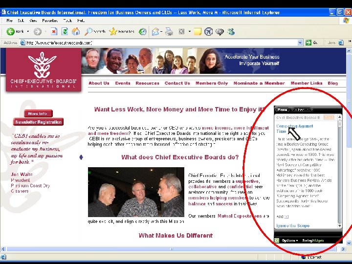Open the Back button history dropdown arrow

(x=28, y=32)
